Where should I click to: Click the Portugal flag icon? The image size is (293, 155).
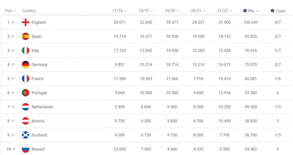tap(25, 93)
